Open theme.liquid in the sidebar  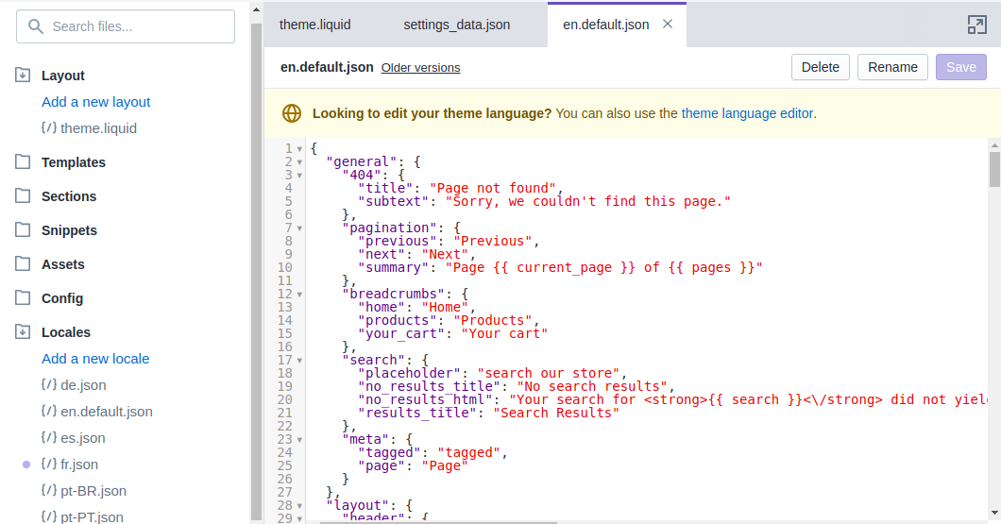coord(98,128)
